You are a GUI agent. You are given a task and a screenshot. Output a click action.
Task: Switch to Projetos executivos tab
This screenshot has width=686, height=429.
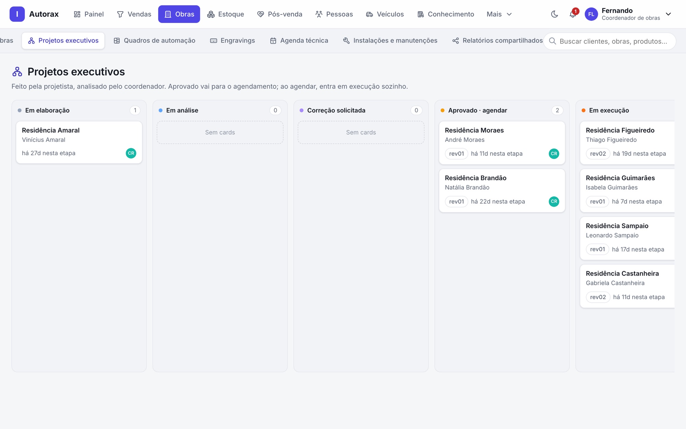point(63,40)
